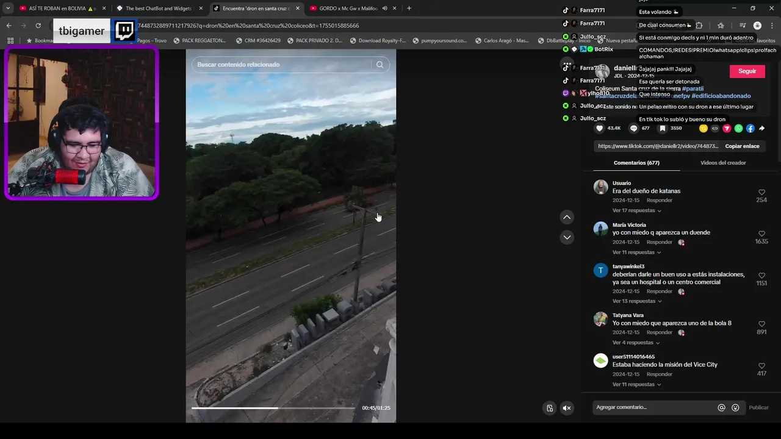Reload the page with refresh icon

point(38,26)
